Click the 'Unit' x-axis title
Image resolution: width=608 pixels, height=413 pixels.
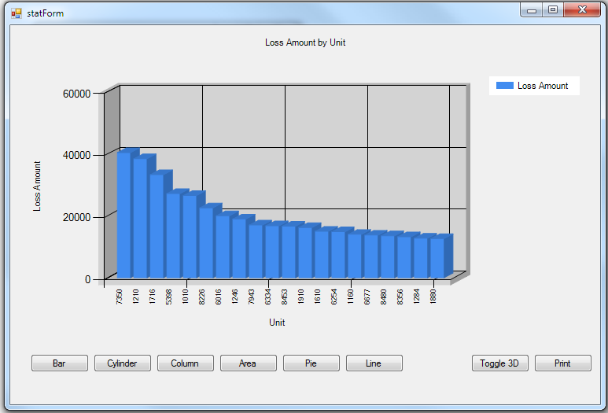pyautogui.click(x=277, y=323)
